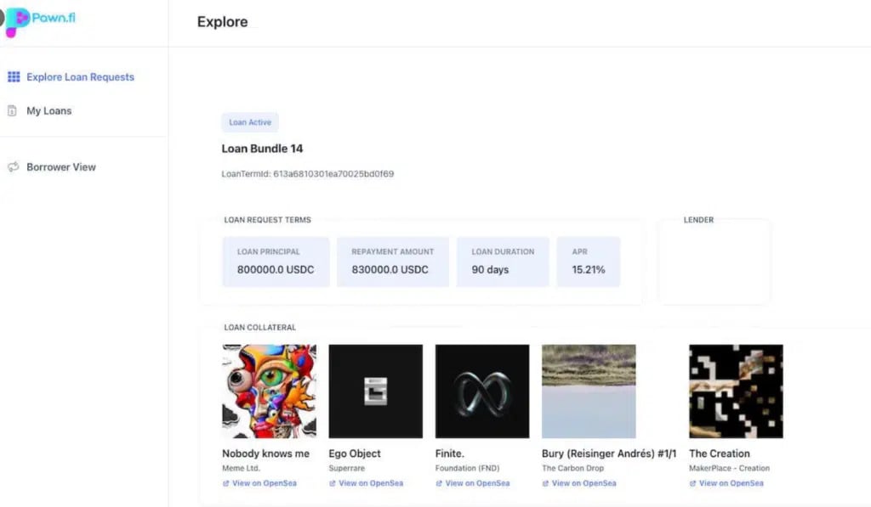The image size is (871, 507).
Task: Open The Creation artwork thumbnail
Action: (x=736, y=391)
